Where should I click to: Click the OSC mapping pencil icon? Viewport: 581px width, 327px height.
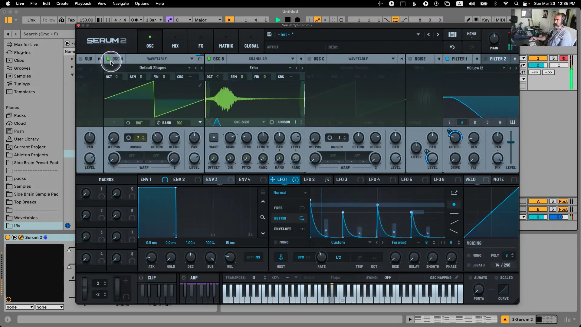click(457, 277)
